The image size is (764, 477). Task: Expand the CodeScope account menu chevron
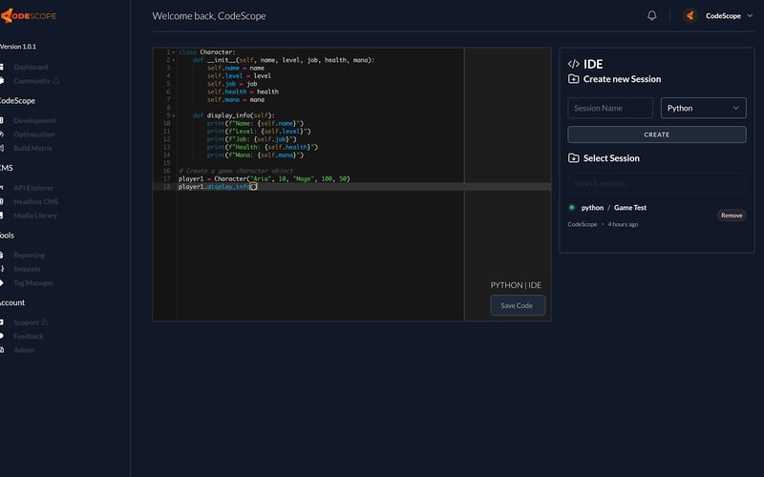point(750,15)
